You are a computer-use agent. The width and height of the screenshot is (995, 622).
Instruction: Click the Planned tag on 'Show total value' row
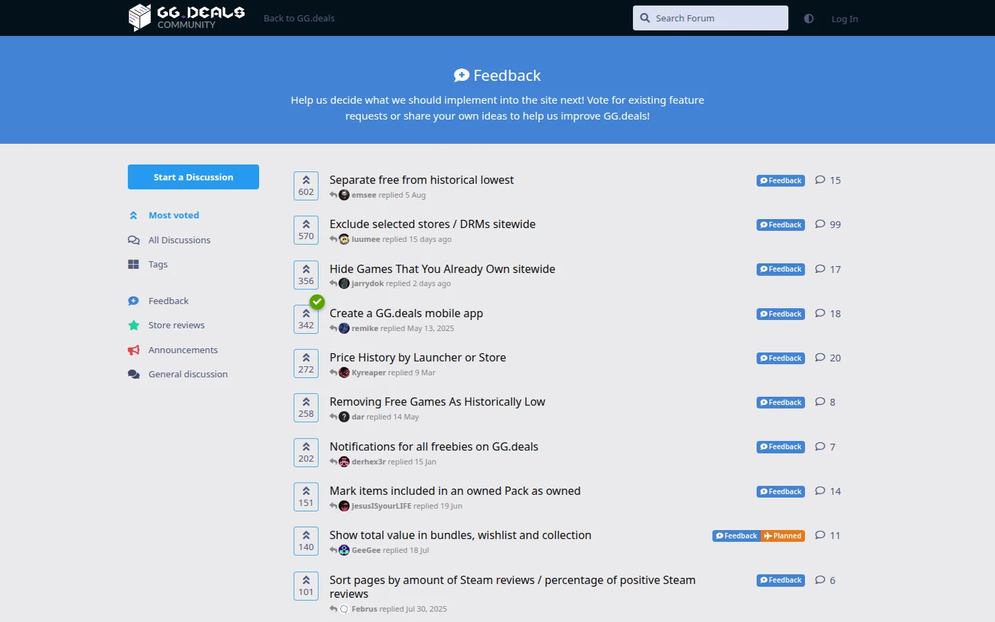pos(783,536)
